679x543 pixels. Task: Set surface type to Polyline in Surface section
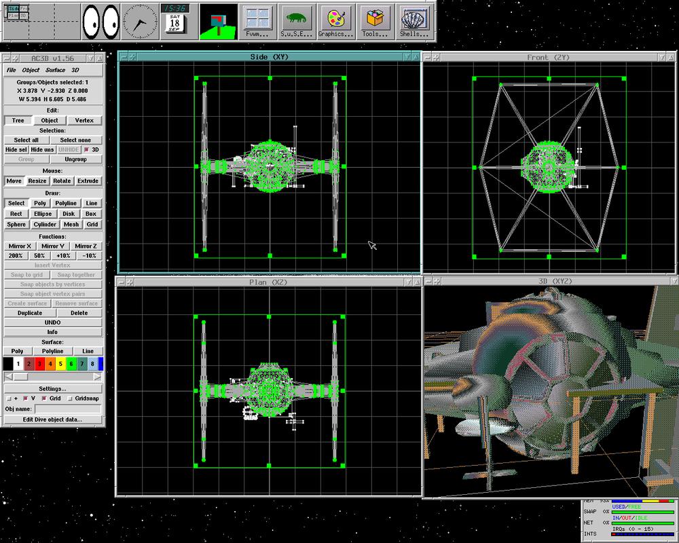[53, 351]
